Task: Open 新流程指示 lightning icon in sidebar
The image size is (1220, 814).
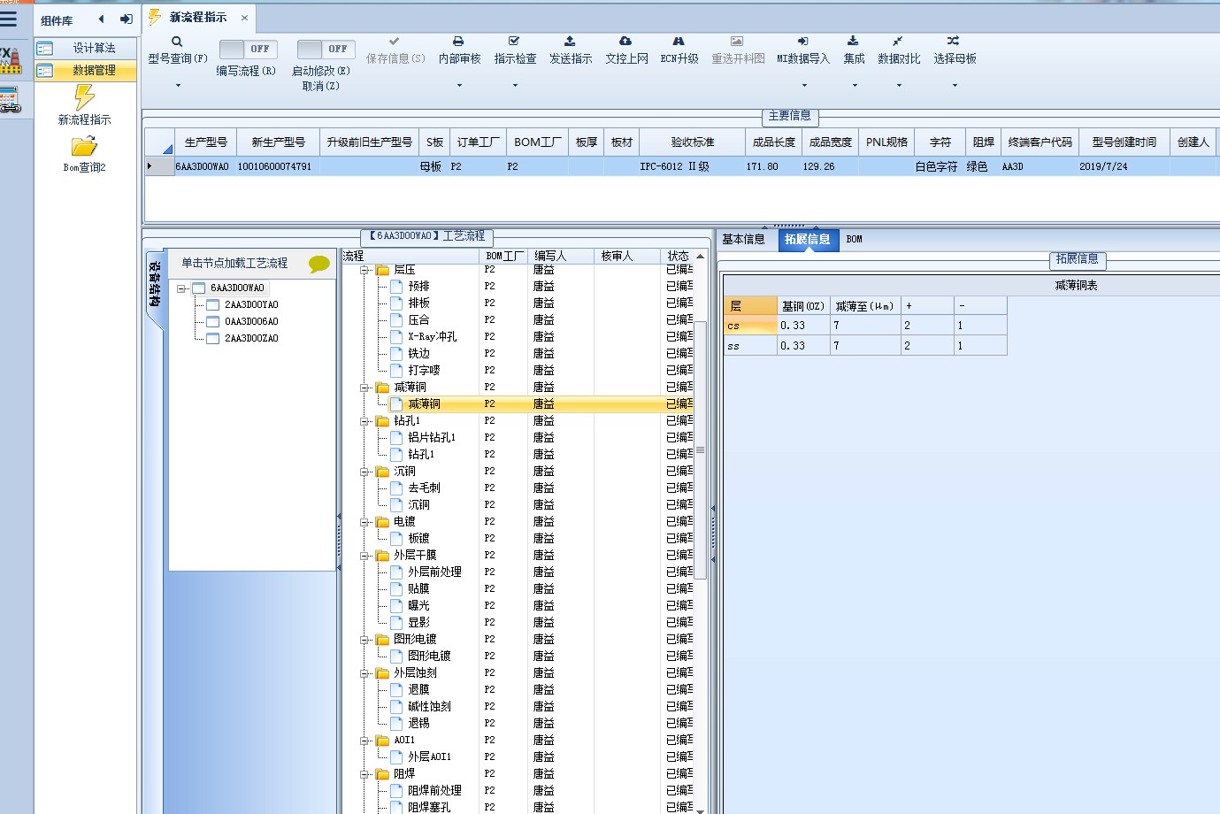Action: click(84, 96)
